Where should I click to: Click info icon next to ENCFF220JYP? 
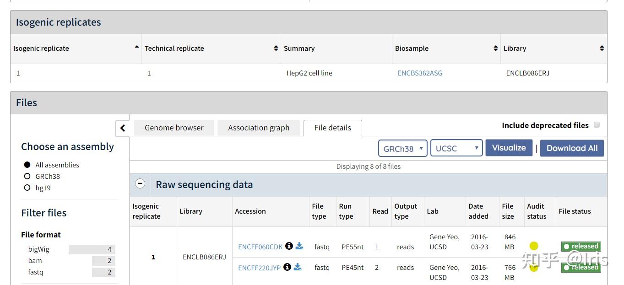coord(287,267)
